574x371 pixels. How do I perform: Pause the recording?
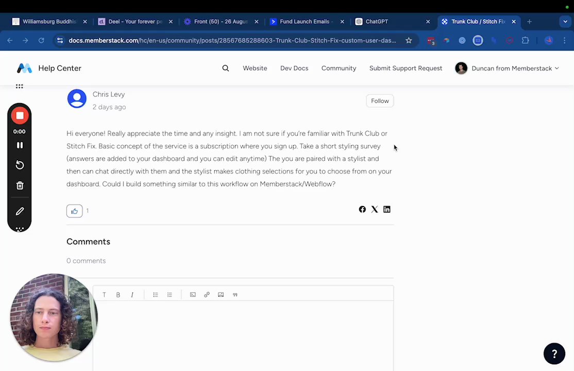pyautogui.click(x=20, y=145)
